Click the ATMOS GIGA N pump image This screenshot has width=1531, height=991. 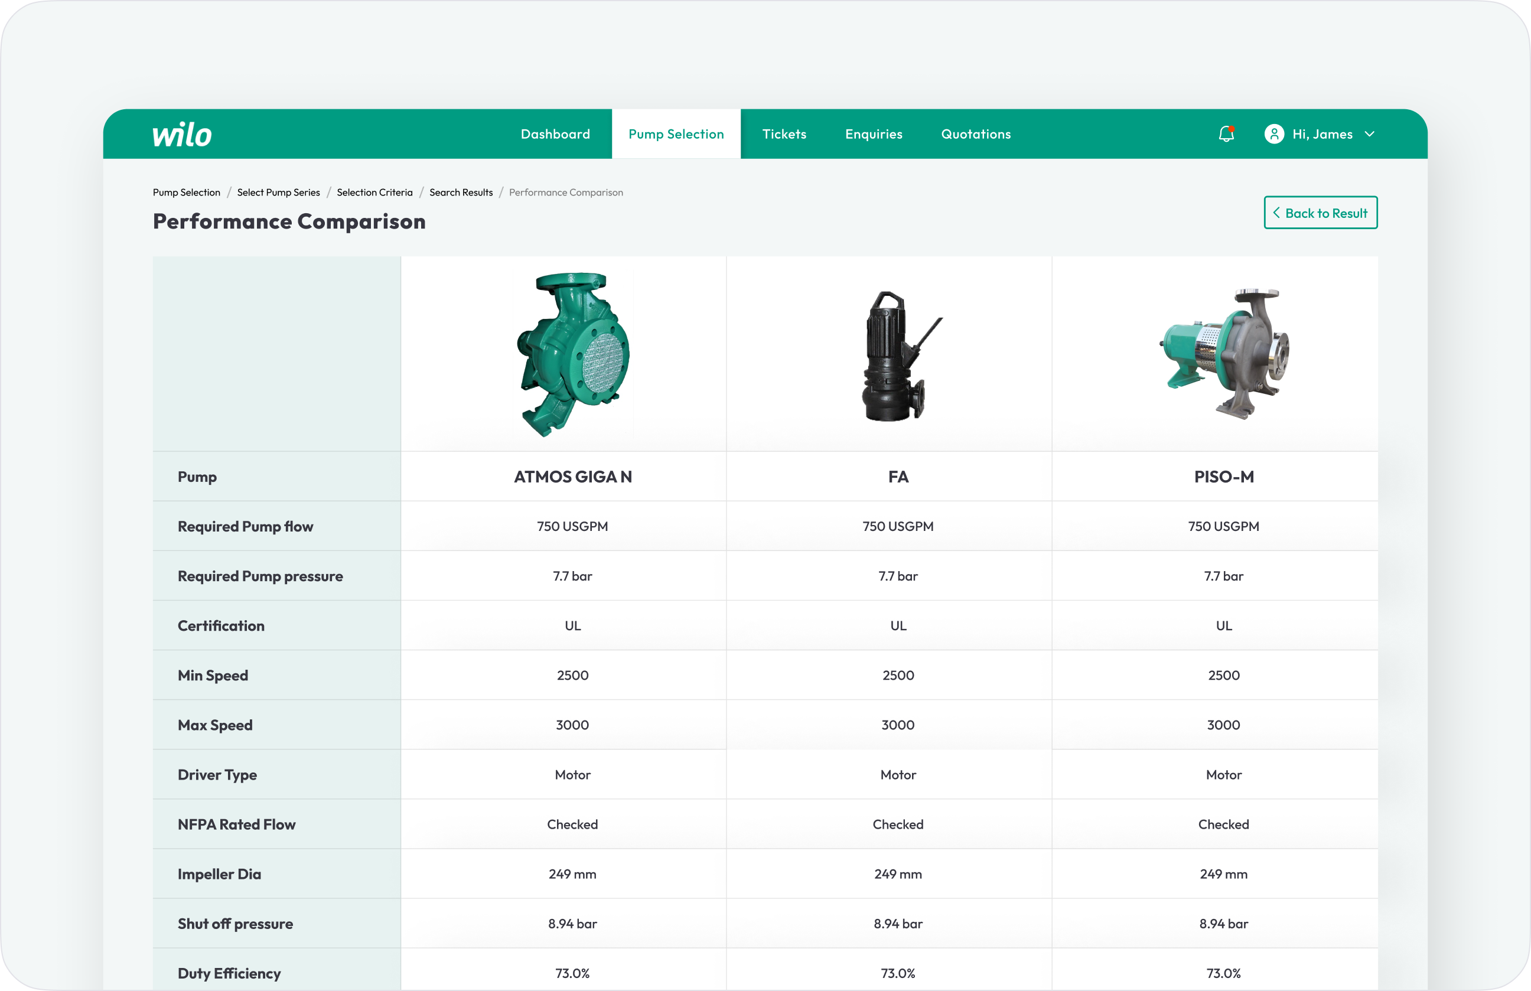(572, 354)
